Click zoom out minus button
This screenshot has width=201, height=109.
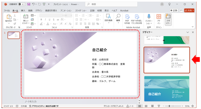tap(163, 106)
